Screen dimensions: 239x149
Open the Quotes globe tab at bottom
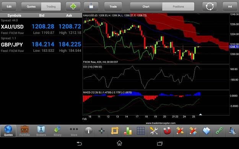coord(8,131)
